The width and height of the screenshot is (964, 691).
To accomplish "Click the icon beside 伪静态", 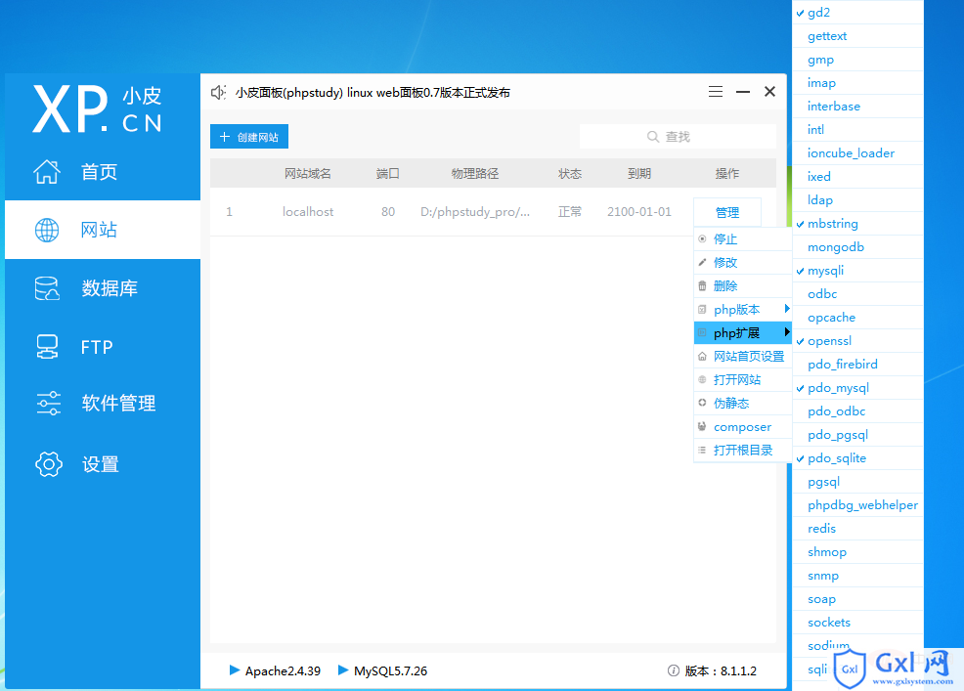I will [x=702, y=403].
